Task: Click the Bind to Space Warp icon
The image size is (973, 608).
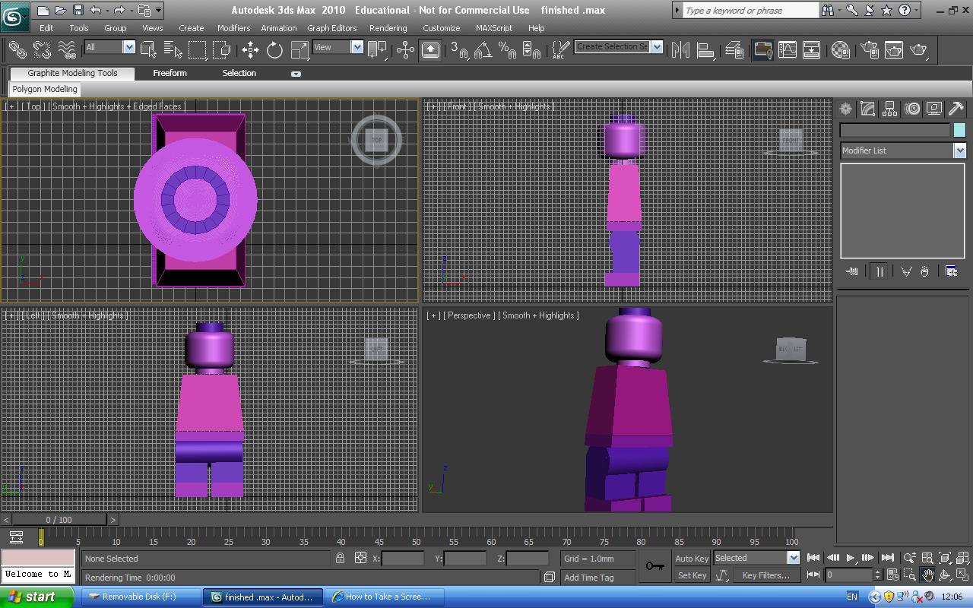Action: tap(67, 50)
